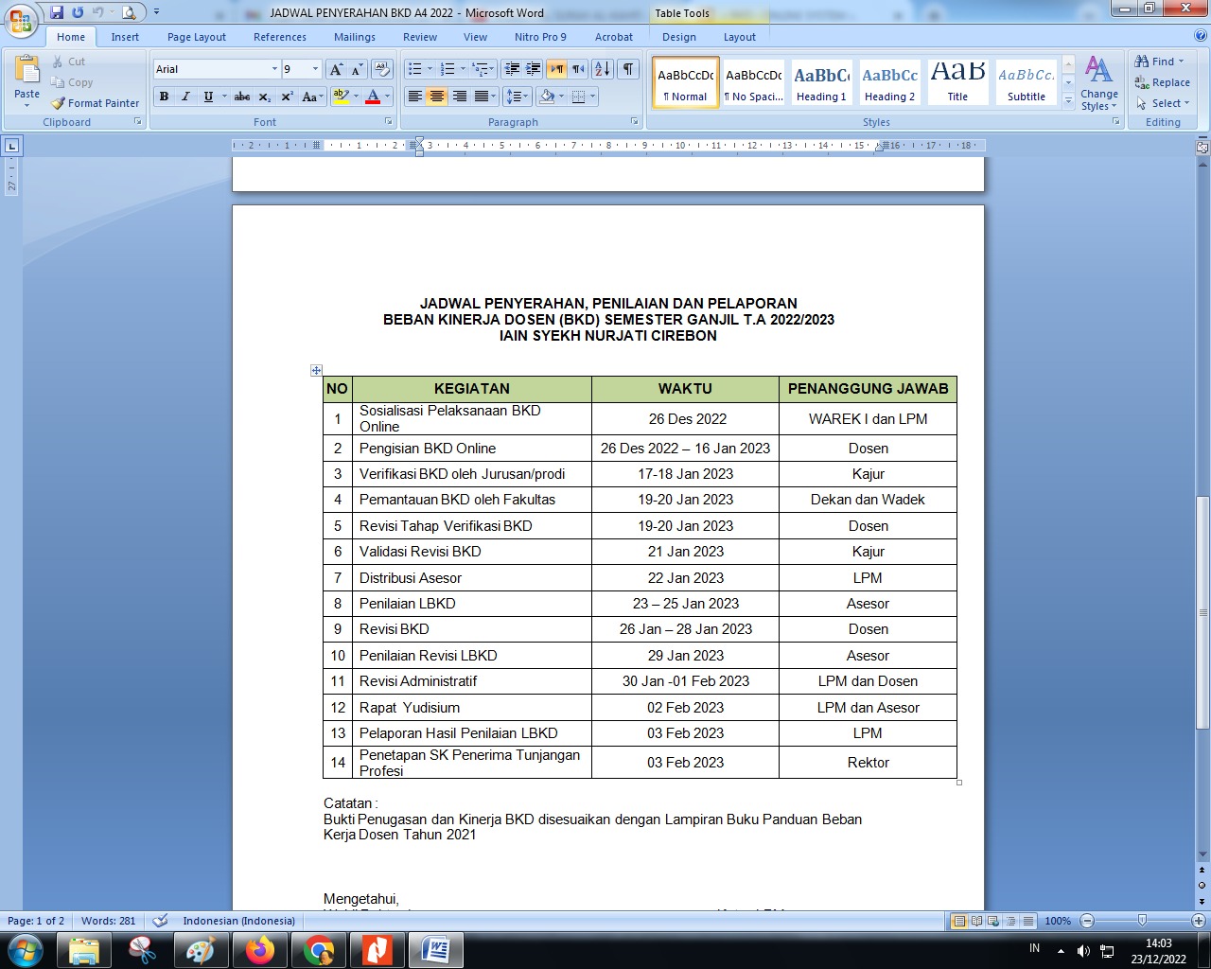Toggle subscript formatting
This screenshot has height=969, width=1211.
(x=265, y=97)
